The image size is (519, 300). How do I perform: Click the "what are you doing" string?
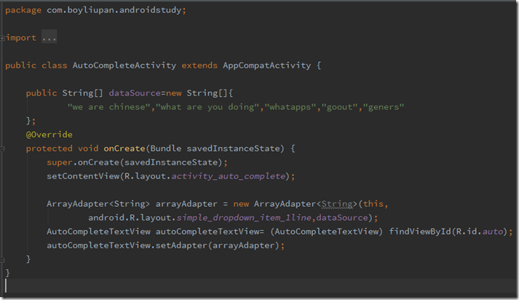tap(207, 107)
